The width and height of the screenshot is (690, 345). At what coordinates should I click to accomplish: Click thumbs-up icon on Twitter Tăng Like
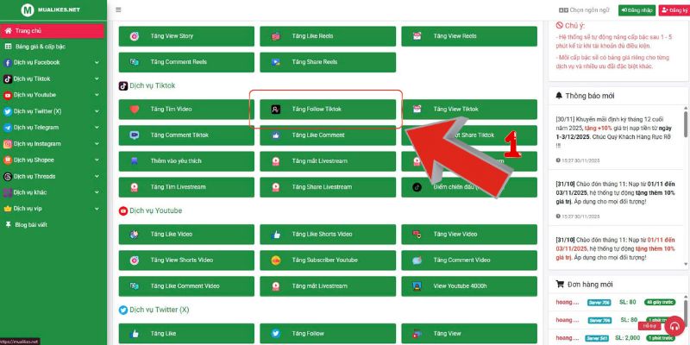(x=135, y=334)
